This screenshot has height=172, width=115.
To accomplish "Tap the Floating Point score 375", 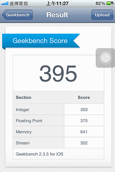I will point(84,121).
